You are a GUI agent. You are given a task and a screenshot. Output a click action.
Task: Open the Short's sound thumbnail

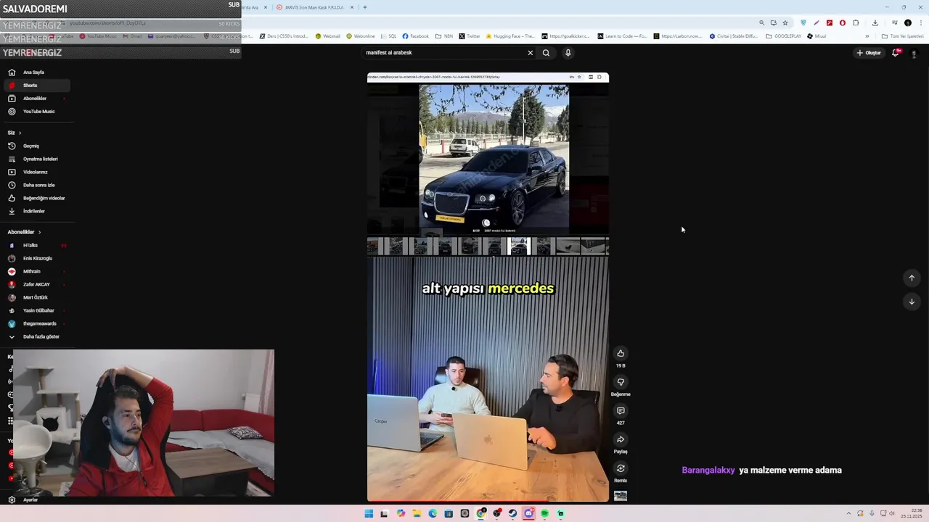coord(621,496)
